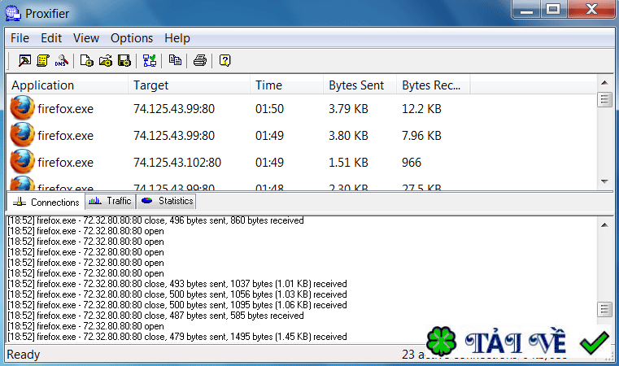Select firefox.exe row with 7.96 KB received
This screenshot has height=366, width=619.
tap(302, 135)
